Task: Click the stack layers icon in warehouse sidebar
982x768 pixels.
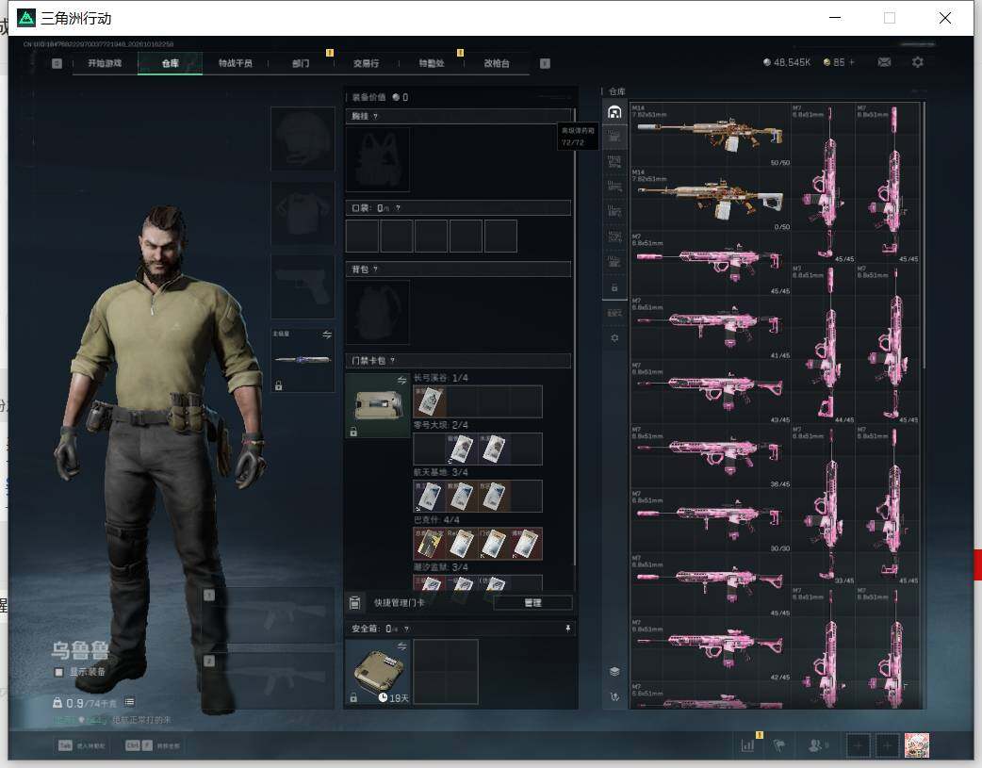Action: pos(614,672)
